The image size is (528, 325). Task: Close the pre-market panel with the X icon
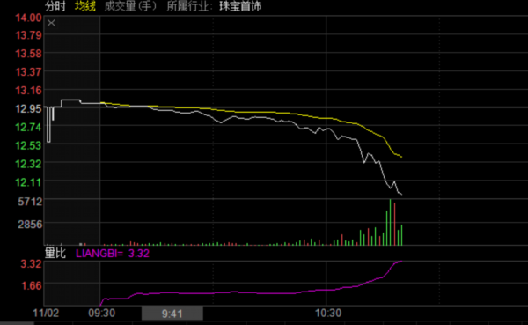[51, 23]
